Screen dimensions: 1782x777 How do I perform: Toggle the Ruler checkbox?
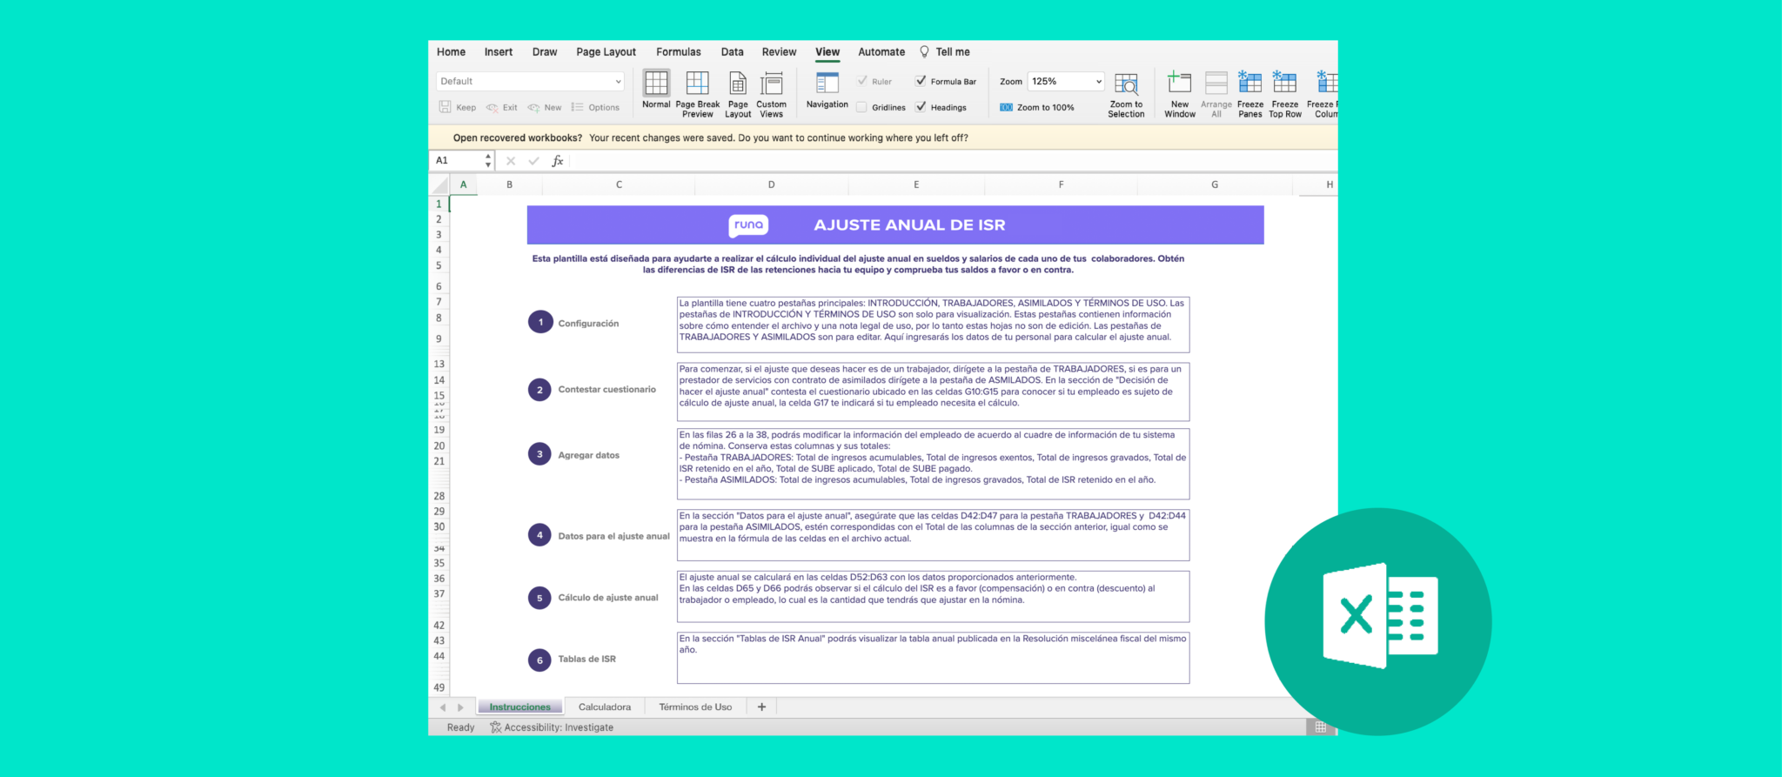pos(862,81)
